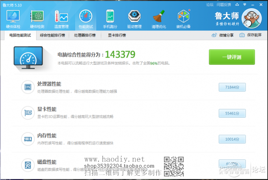
Task: Click the green 一键评测 button
Action: click(x=232, y=57)
